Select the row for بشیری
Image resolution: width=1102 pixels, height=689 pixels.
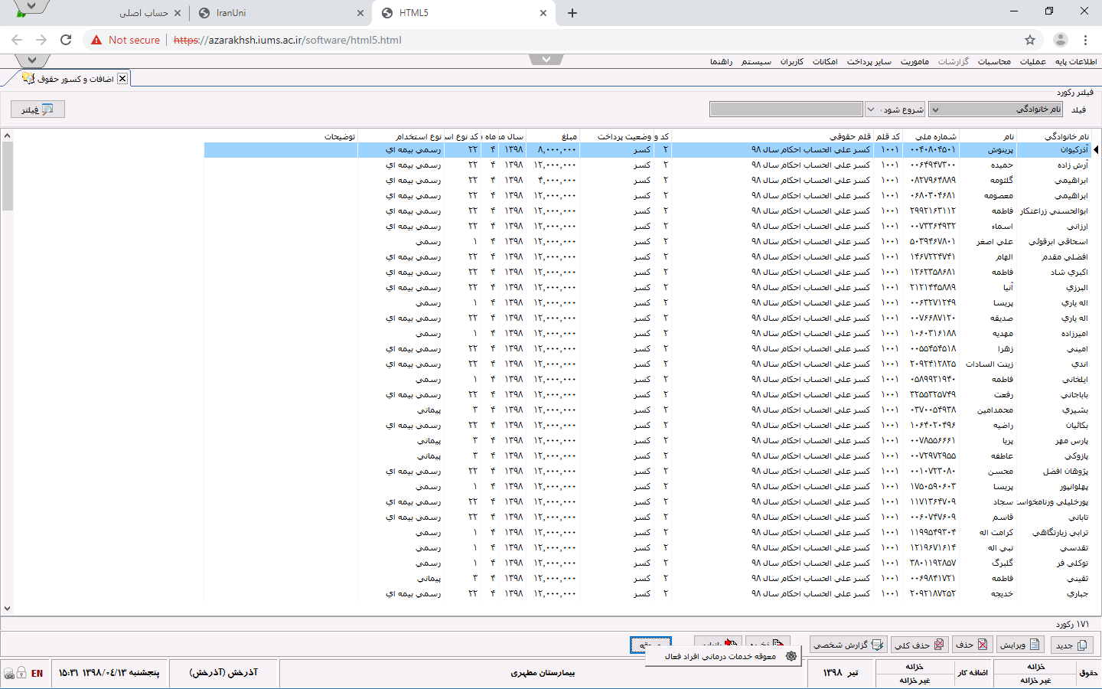tap(649, 410)
